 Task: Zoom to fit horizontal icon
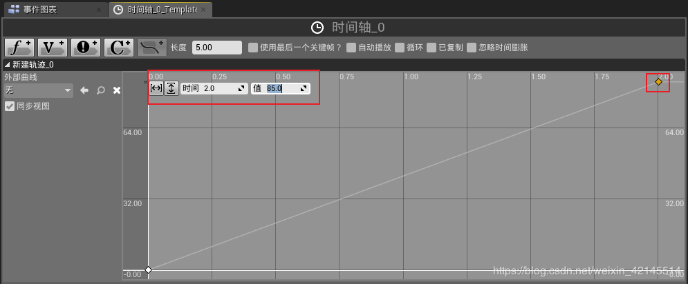[x=156, y=88]
